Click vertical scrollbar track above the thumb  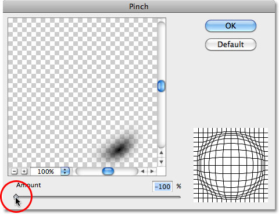[x=161, y=51]
